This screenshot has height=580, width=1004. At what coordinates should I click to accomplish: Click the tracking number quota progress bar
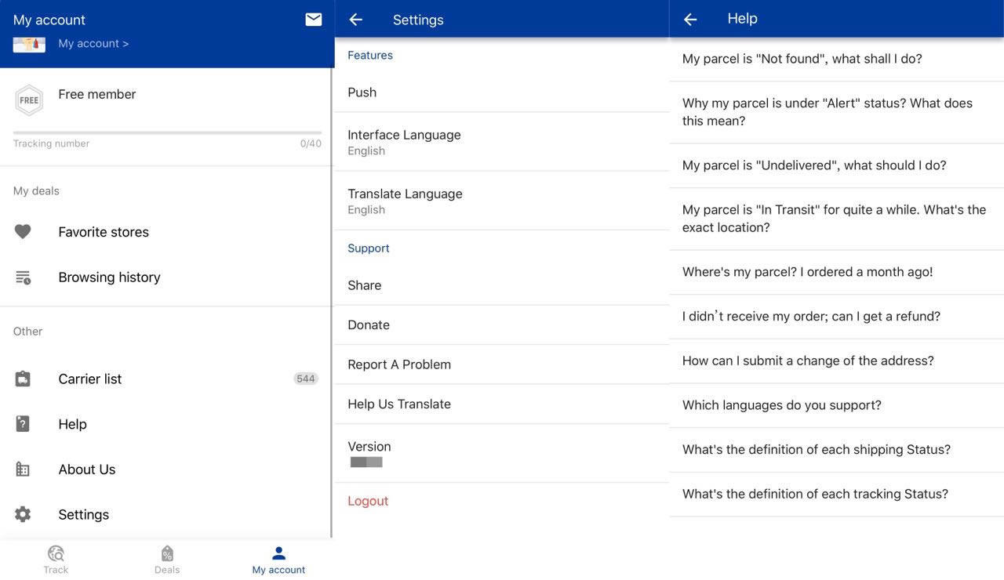(167, 132)
